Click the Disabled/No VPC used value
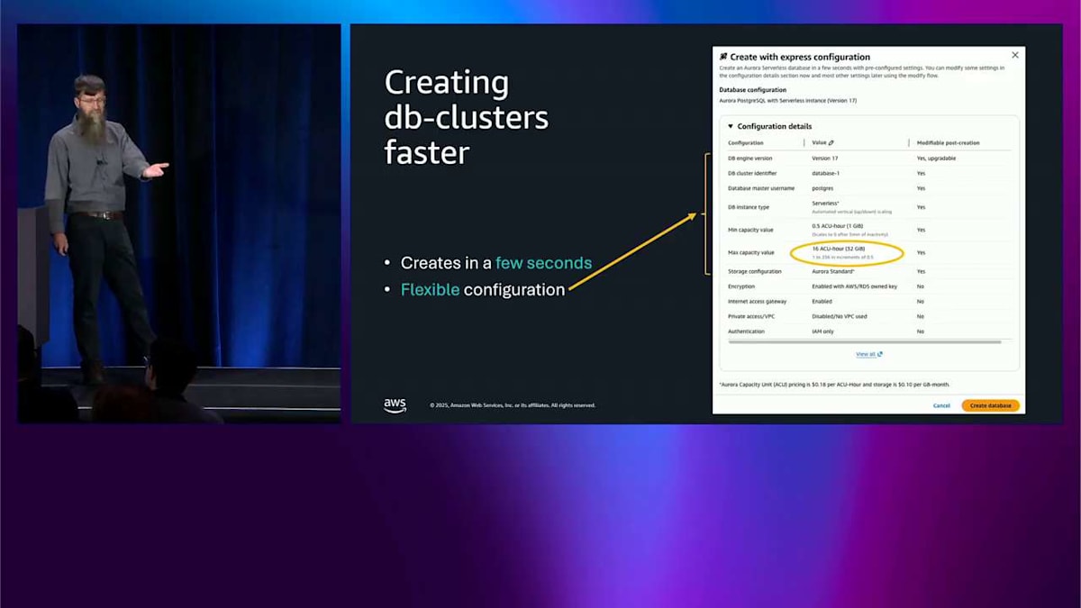 click(840, 316)
